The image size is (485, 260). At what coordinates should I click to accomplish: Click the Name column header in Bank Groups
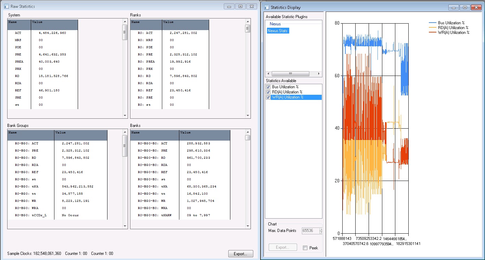[x=31, y=135]
